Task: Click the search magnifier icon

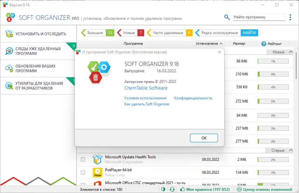Action: click(x=227, y=17)
